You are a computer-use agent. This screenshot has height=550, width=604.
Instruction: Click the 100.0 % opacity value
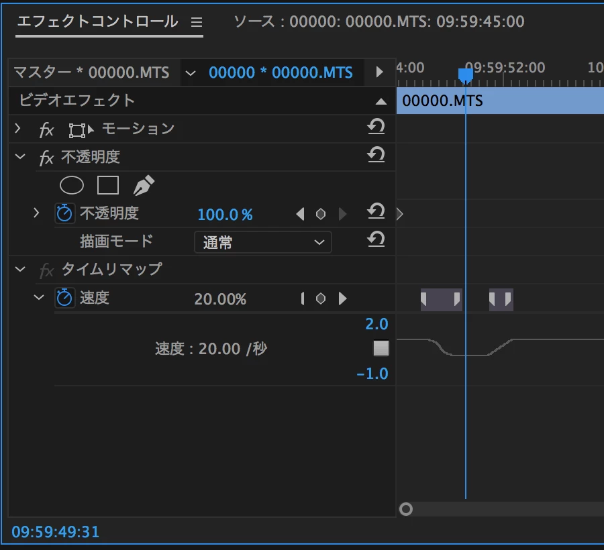(225, 215)
